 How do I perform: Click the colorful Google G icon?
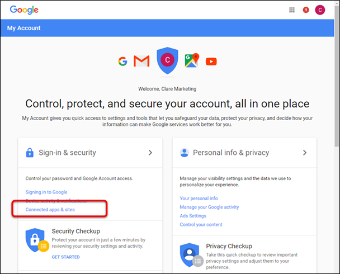coord(122,62)
